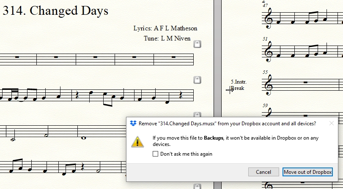343x189 pixels.
Task: Click the lock icon beside the Tune credit
Action: 197,44
